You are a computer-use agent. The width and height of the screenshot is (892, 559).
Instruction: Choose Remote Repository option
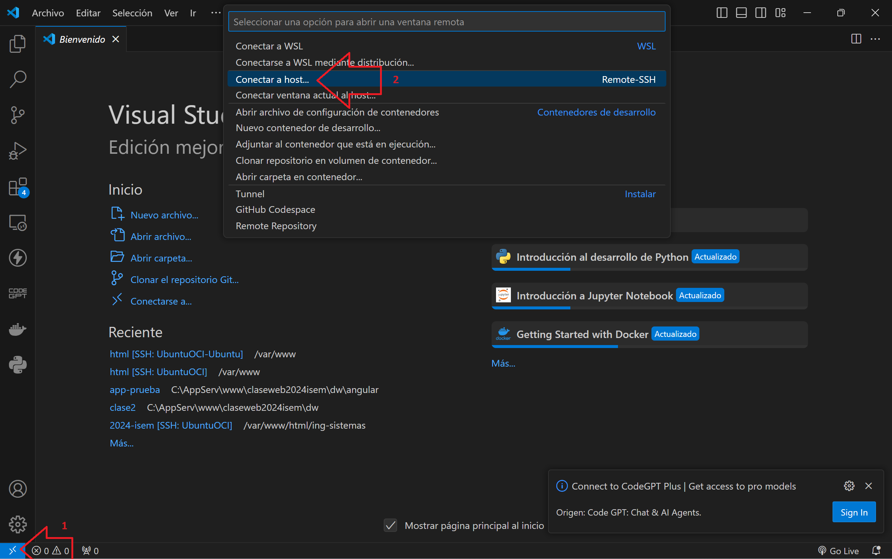446,226
